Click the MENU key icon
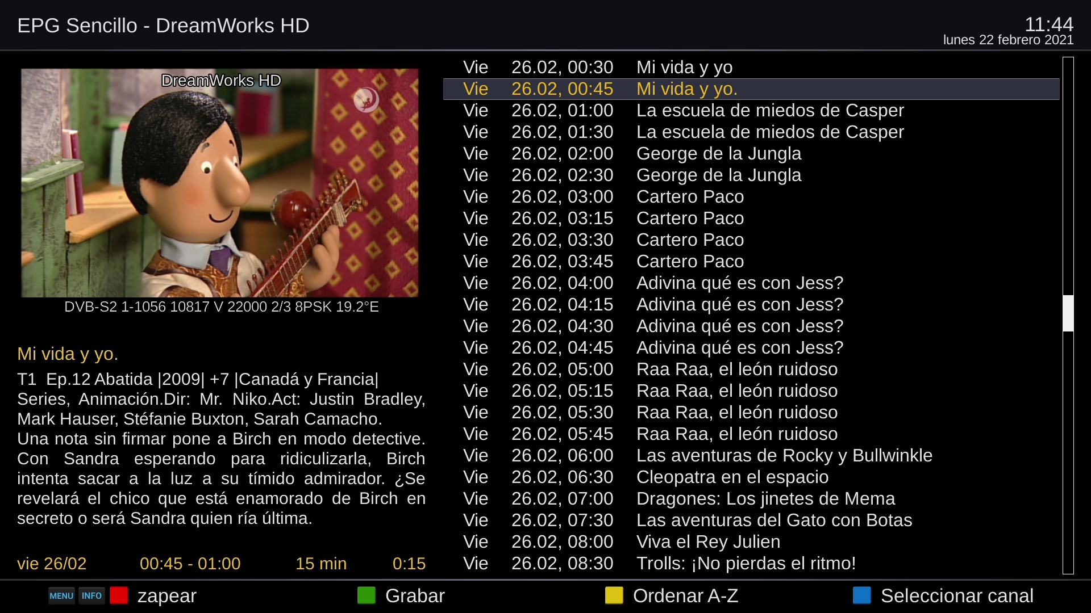 point(61,596)
